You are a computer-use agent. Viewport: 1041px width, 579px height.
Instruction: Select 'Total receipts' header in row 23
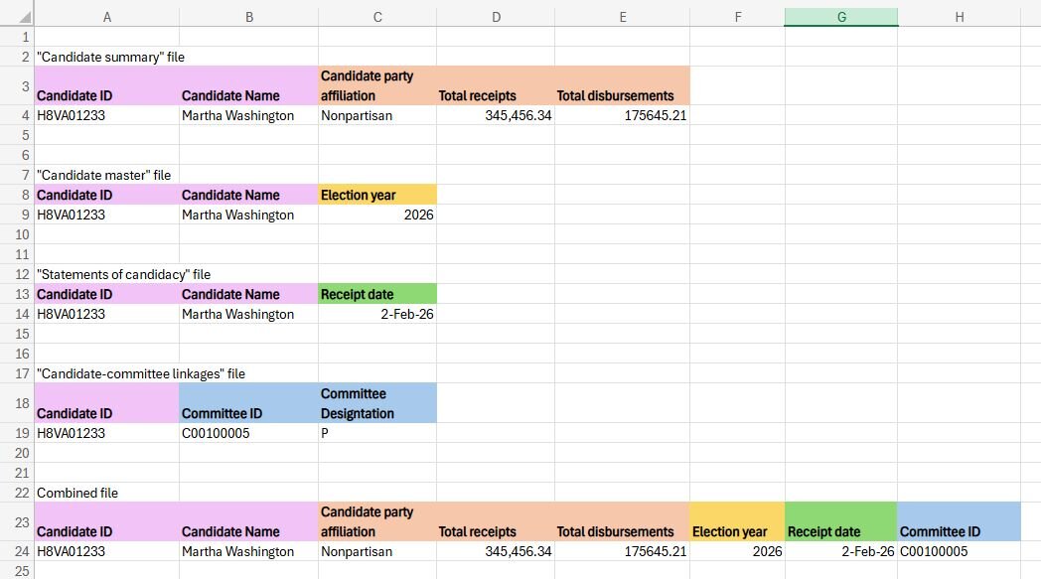(x=496, y=522)
